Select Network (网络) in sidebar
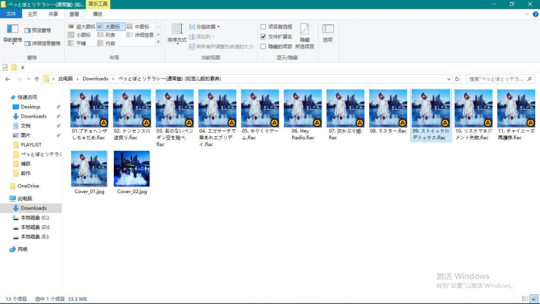The width and height of the screenshot is (540, 304). [x=22, y=249]
